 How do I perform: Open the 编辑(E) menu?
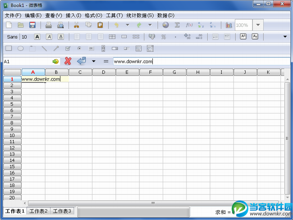[33, 15]
